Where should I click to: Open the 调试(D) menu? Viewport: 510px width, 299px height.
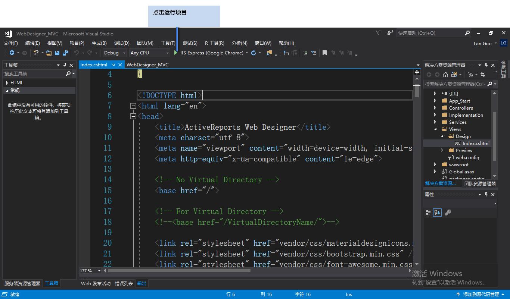pos(122,43)
